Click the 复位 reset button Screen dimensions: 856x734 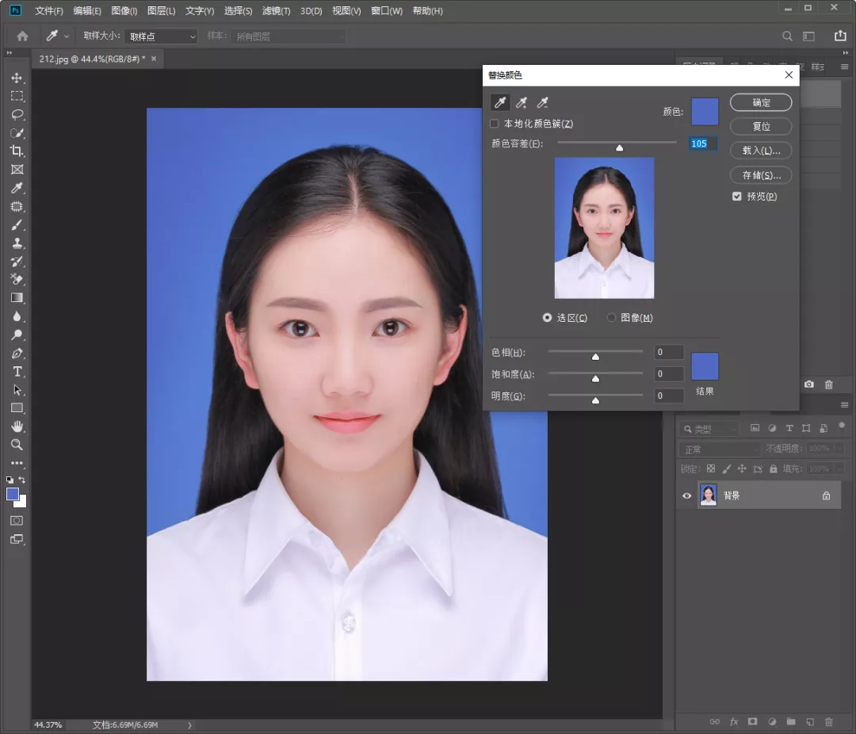pyautogui.click(x=761, y=126)
